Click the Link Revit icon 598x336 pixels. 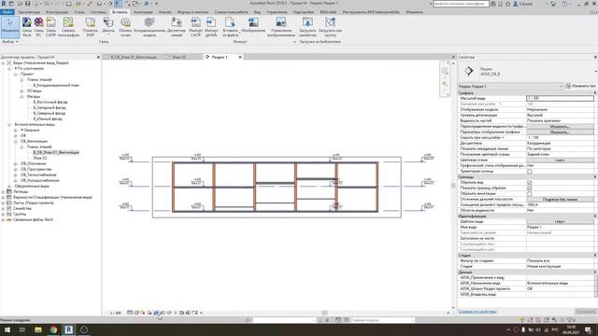tap(27, 27)
